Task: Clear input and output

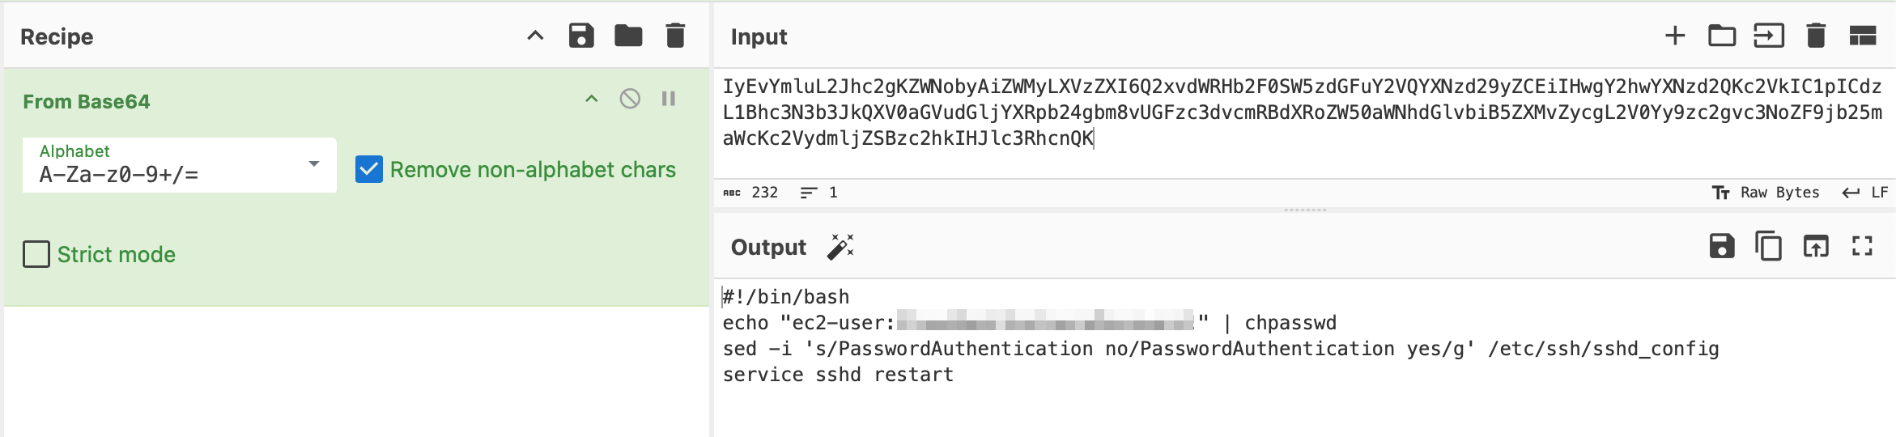Action: tap(1816, 36)
